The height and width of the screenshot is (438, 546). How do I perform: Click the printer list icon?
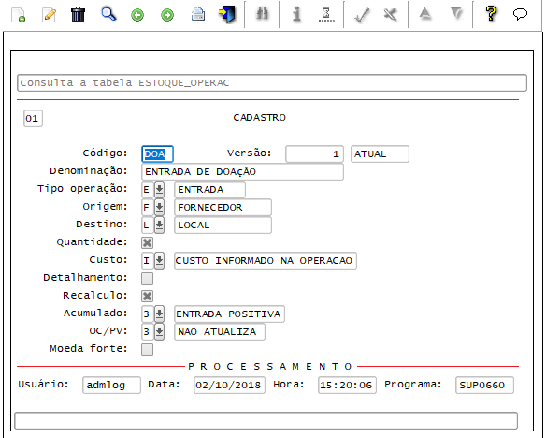pyautogui.click(x=198, y=15)
